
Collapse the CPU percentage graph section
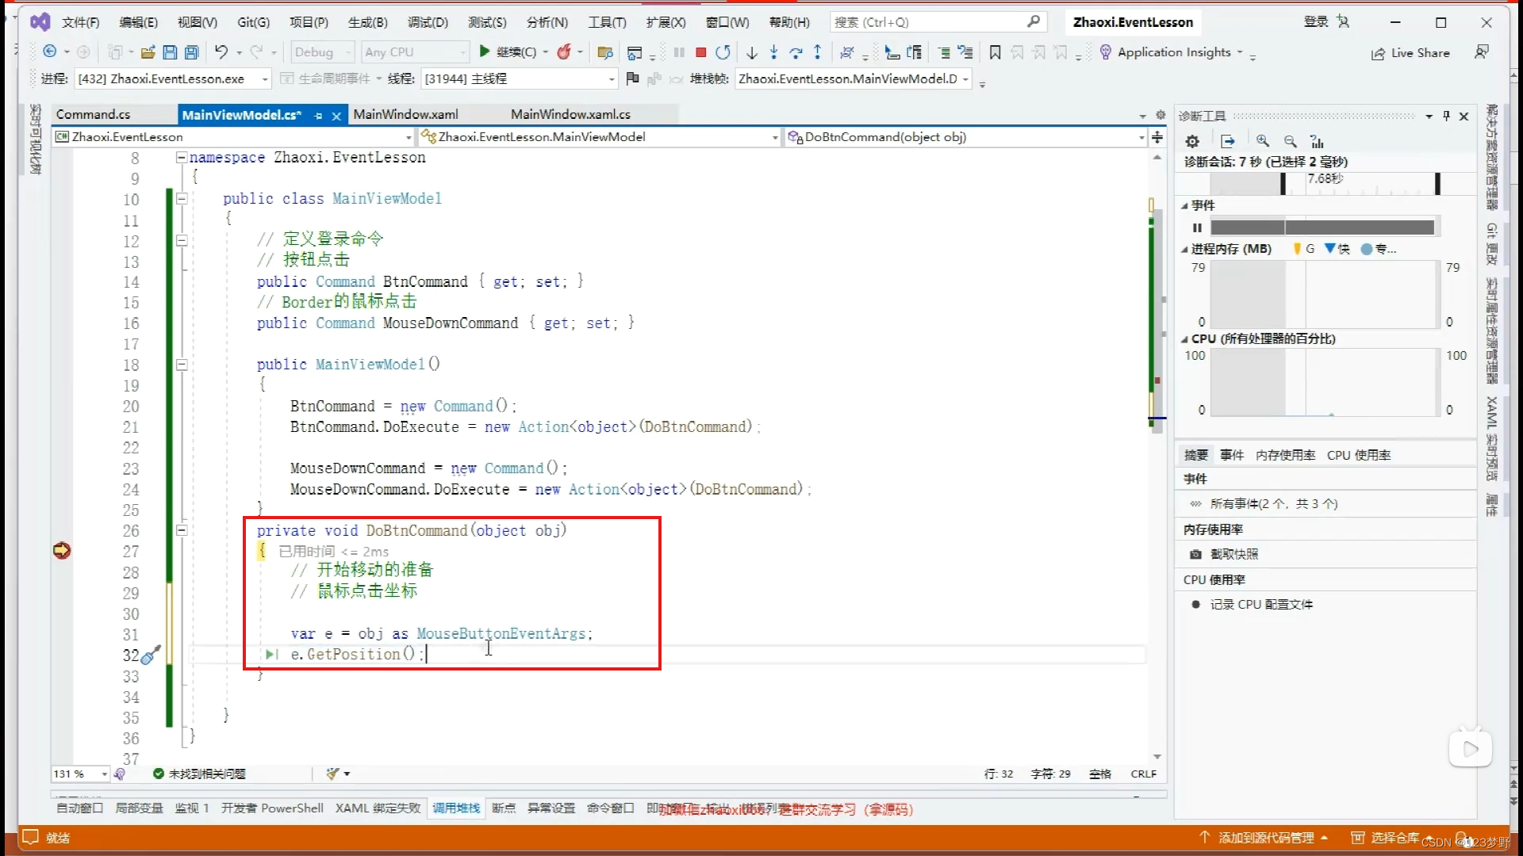pyautogui.click(x=1184, y=339)
